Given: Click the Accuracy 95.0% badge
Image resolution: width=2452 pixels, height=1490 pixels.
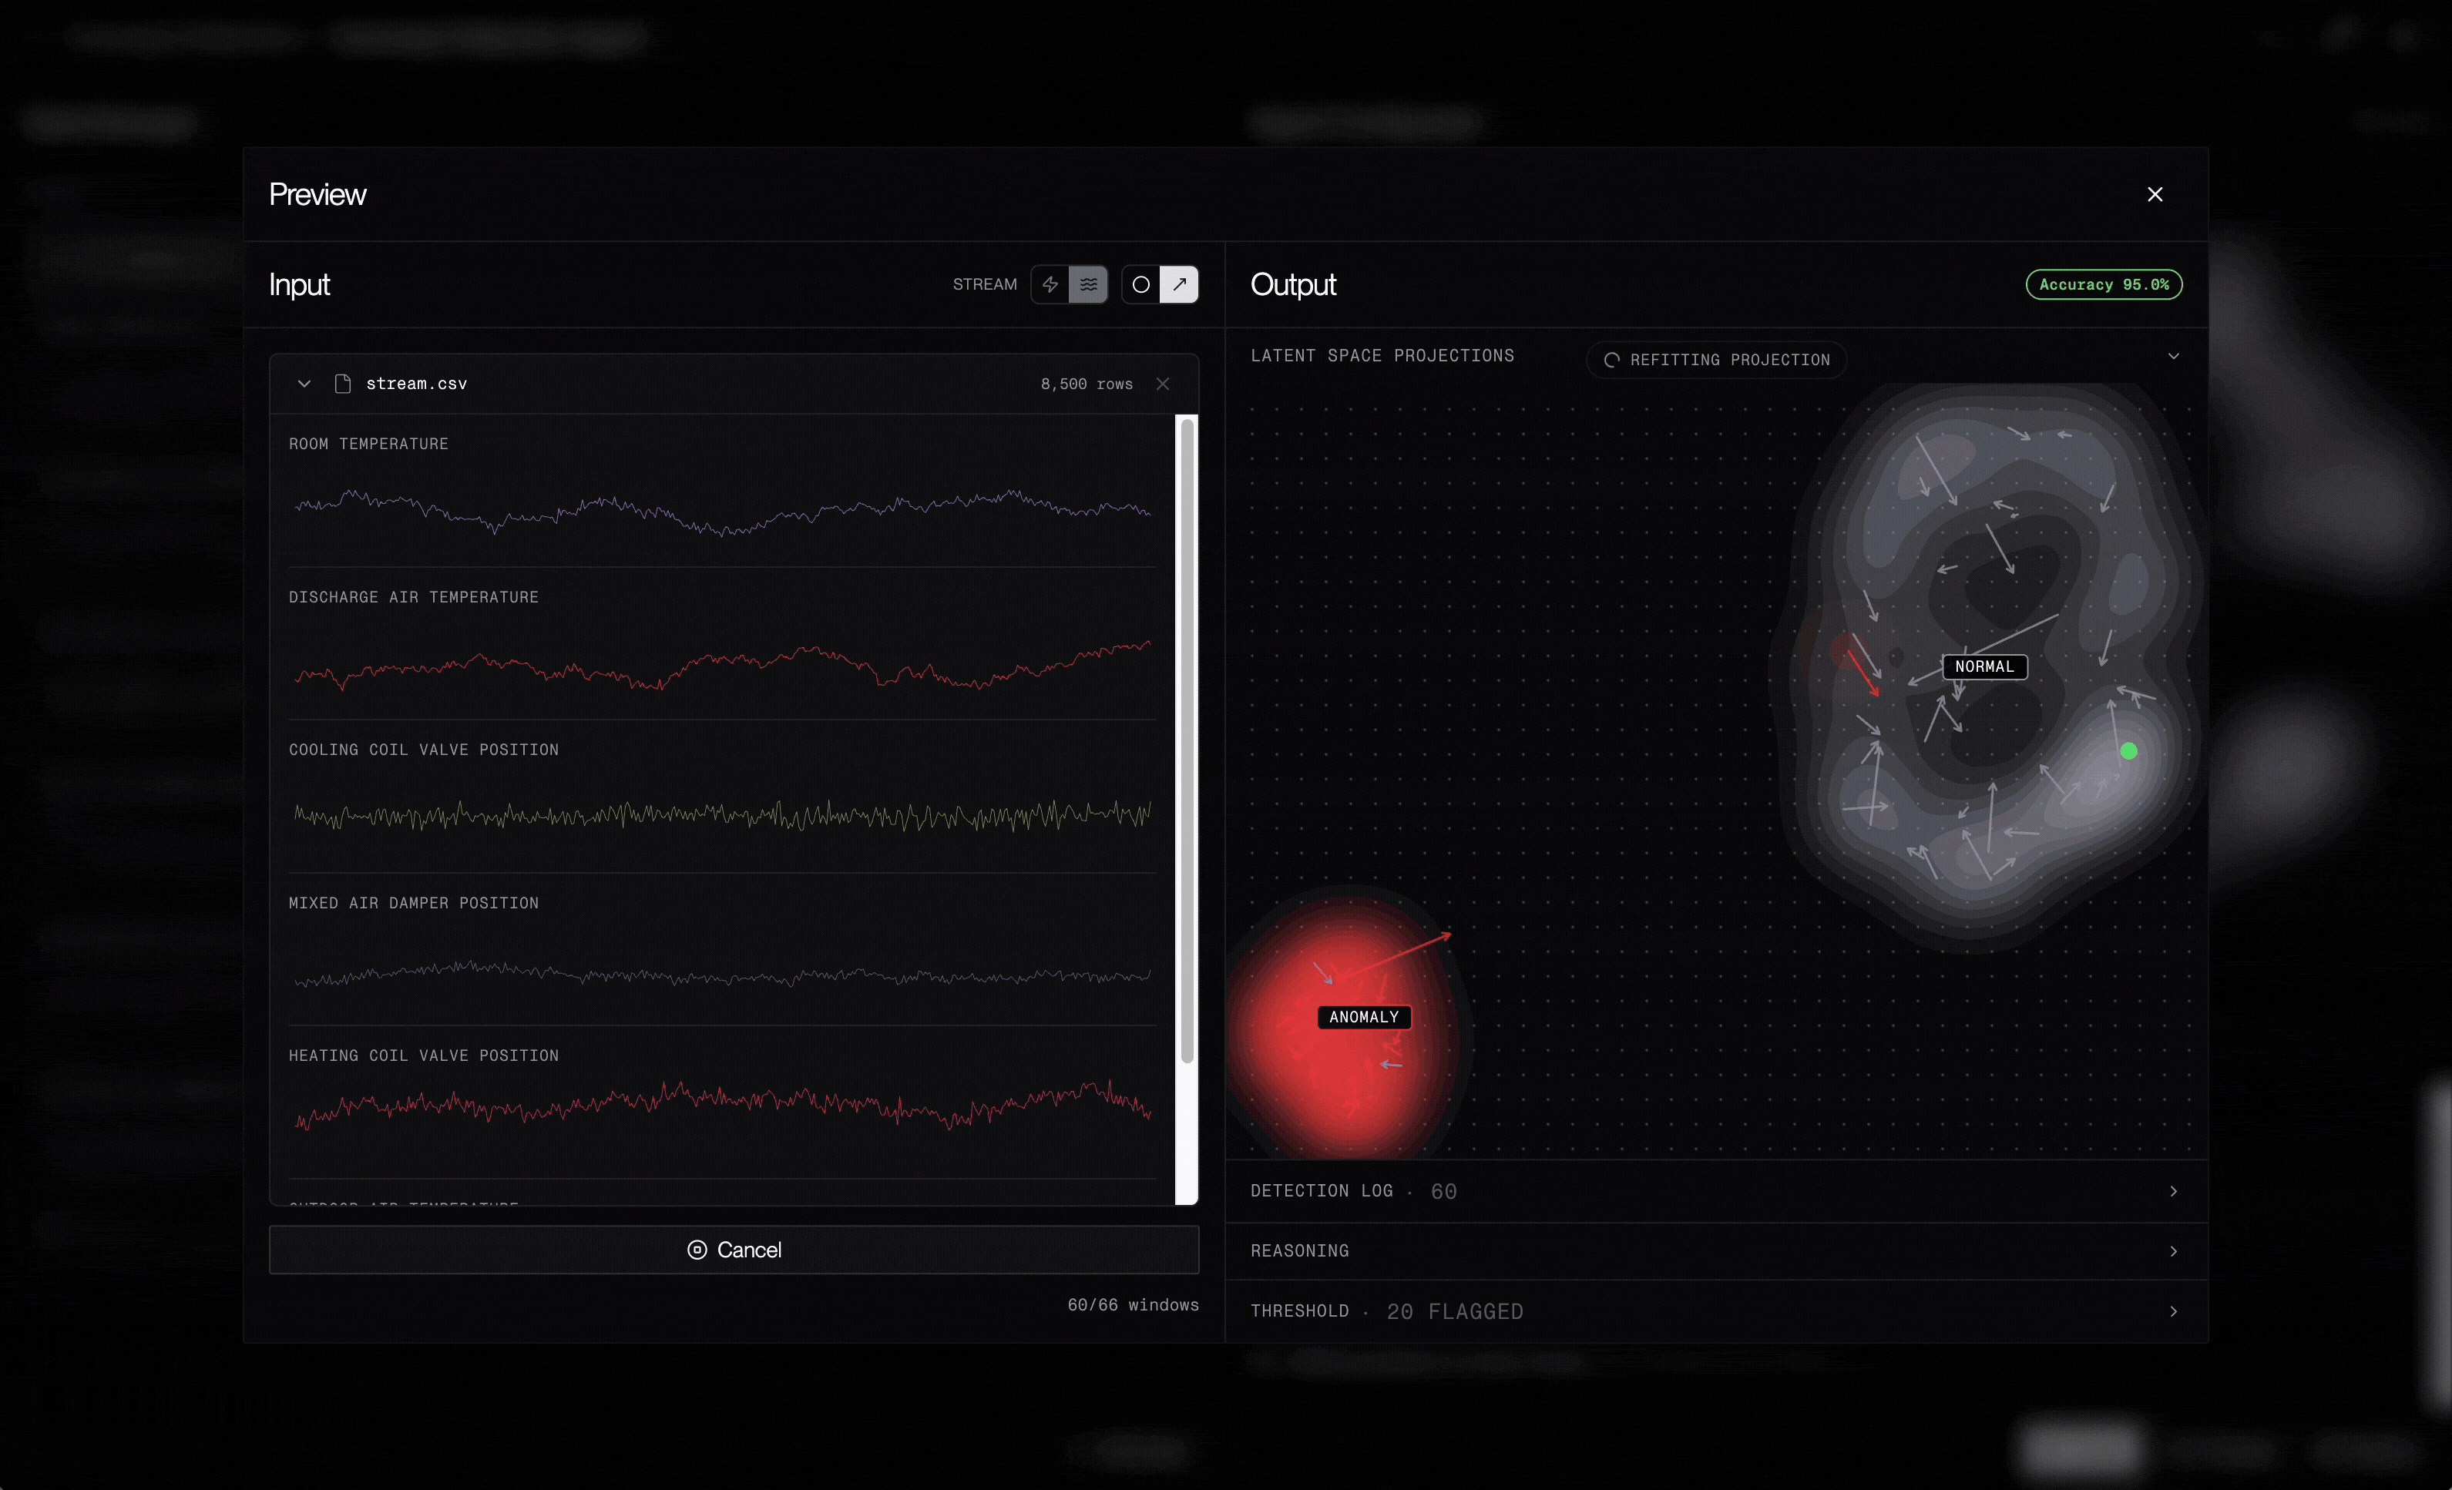Looking at the screenshot, I should click(2104, 284).
